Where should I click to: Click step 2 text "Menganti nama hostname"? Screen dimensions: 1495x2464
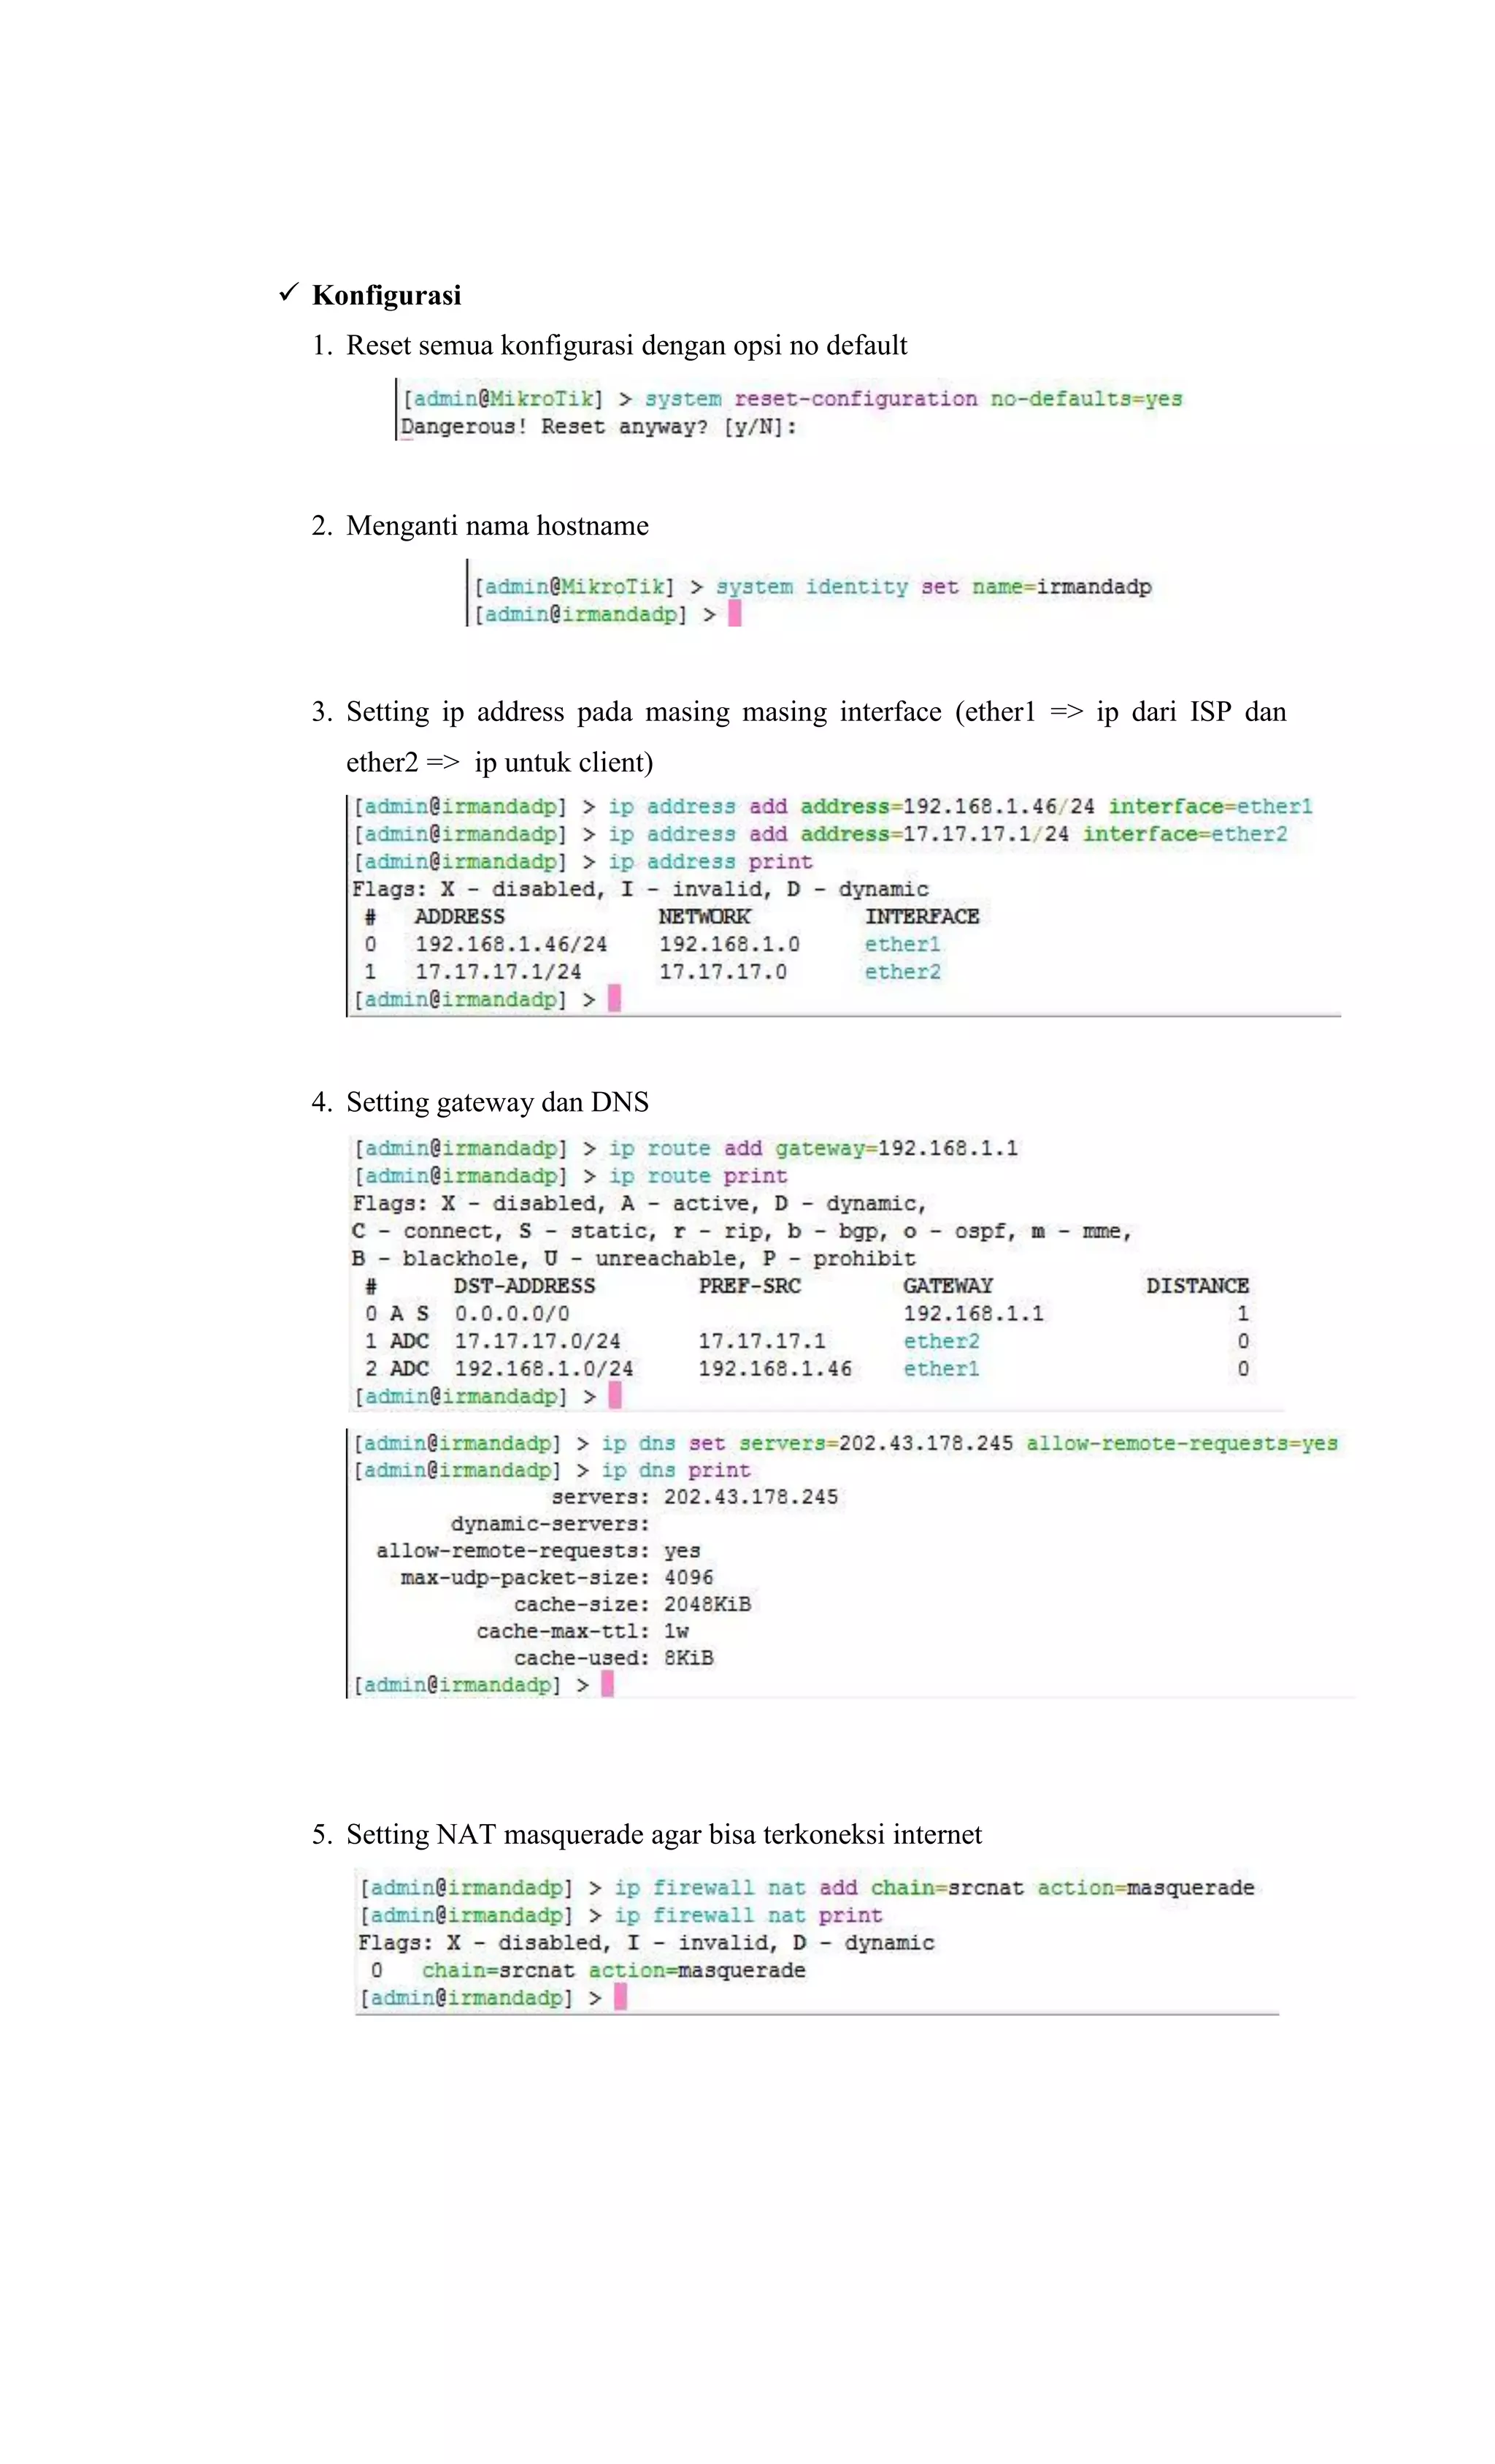click(x=496, y=525)
